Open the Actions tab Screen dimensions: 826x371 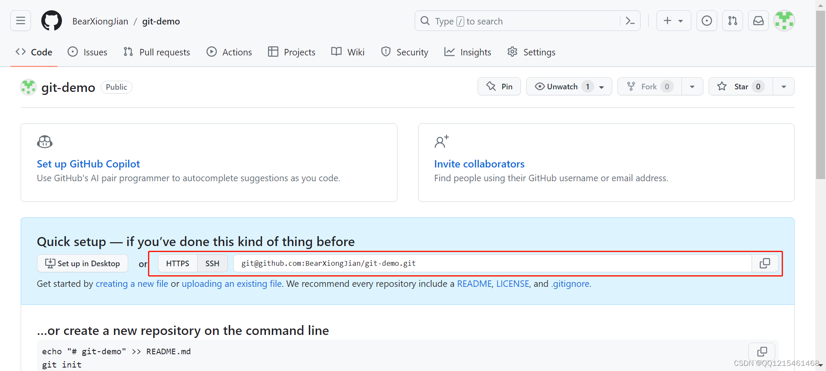229,52
